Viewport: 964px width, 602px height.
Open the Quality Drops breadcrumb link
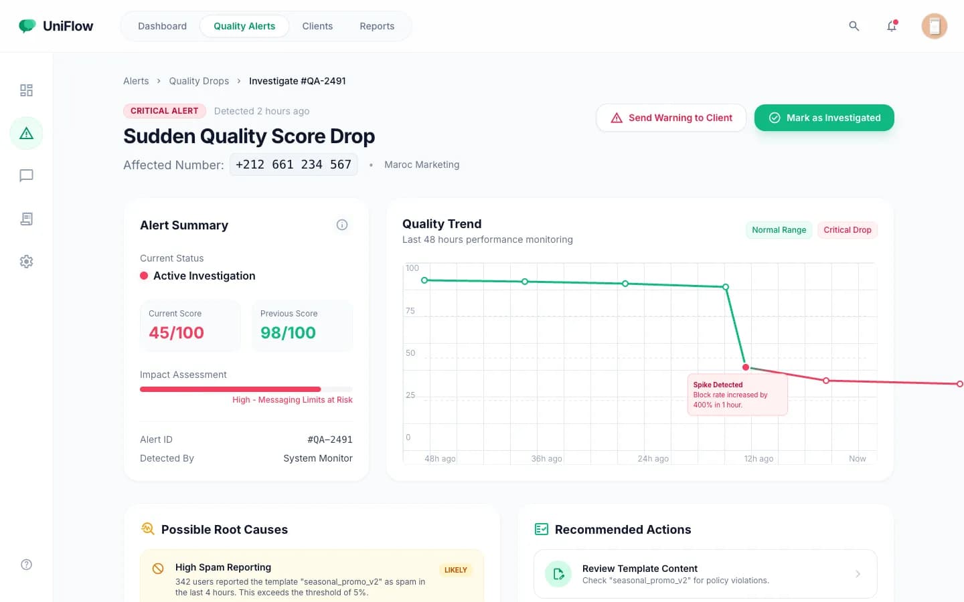coord(199,80)
